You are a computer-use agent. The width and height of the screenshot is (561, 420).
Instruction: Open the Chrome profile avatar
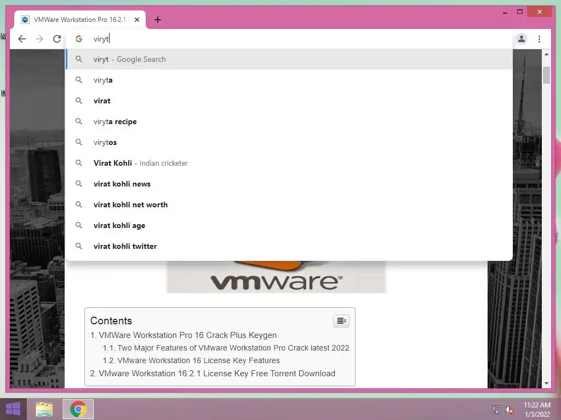point(522,39)
